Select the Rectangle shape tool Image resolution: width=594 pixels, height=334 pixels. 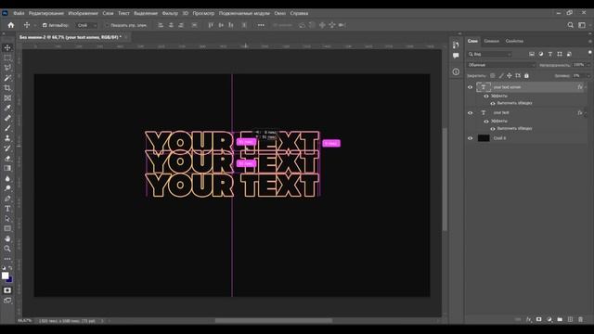[x=7, y=228]
